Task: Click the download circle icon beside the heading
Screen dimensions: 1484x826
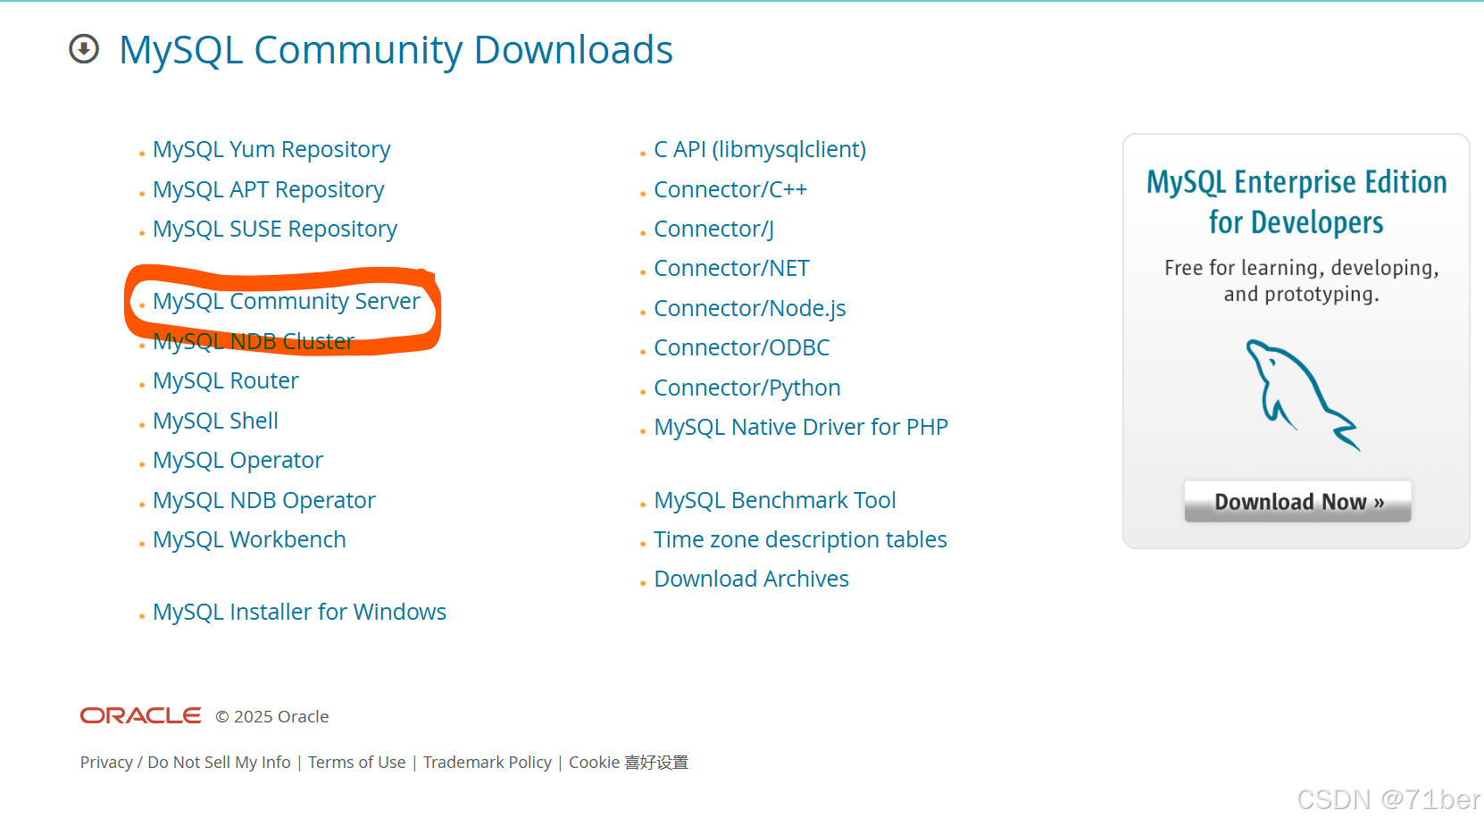Action: (84, 49)
